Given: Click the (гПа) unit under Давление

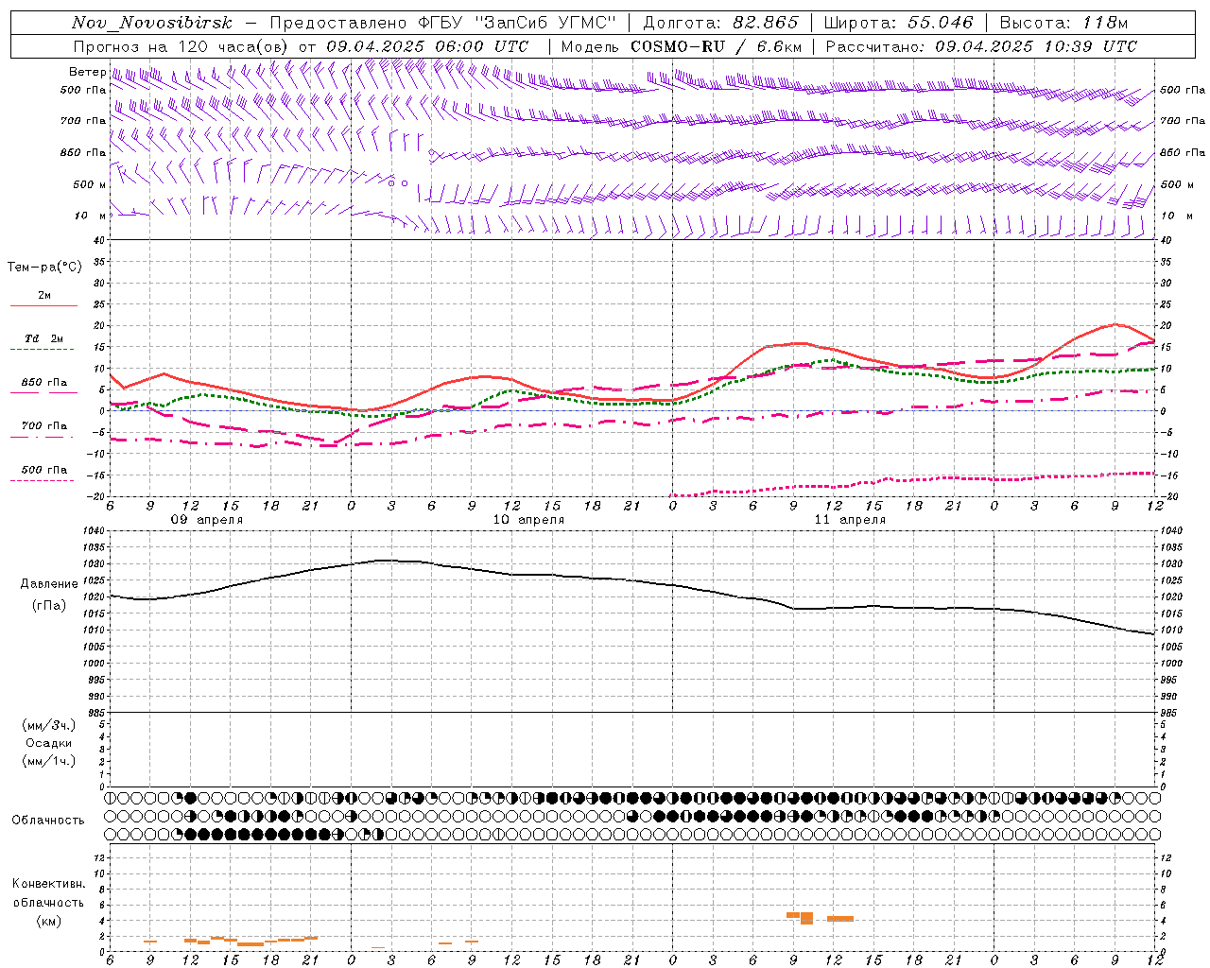Looking at the screenshot, I should click(x=49, y=605).
